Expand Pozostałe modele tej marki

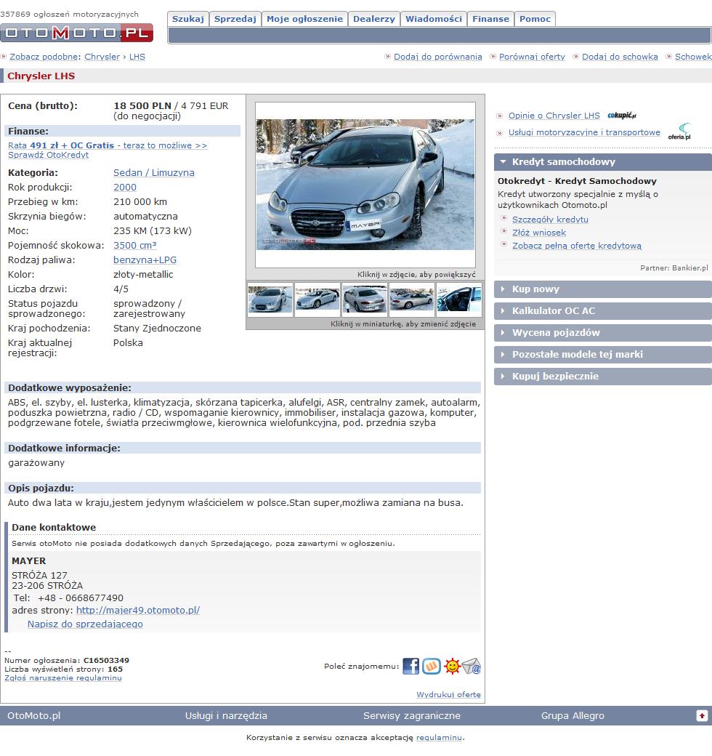(x=602, y=355)
